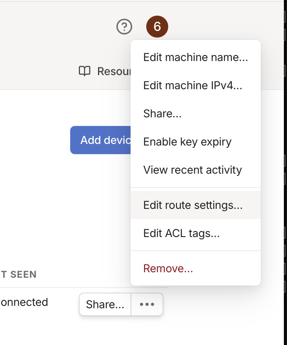Click the book icon beside Resources
This screenshot has width=287, height=345.
click(85, 71)
